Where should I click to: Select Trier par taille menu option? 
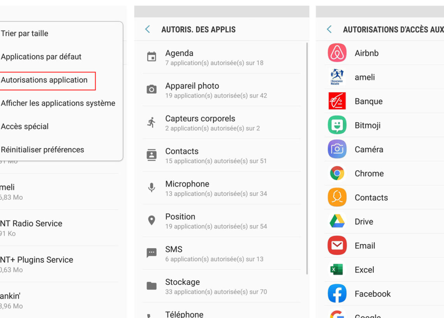(25, 34)
